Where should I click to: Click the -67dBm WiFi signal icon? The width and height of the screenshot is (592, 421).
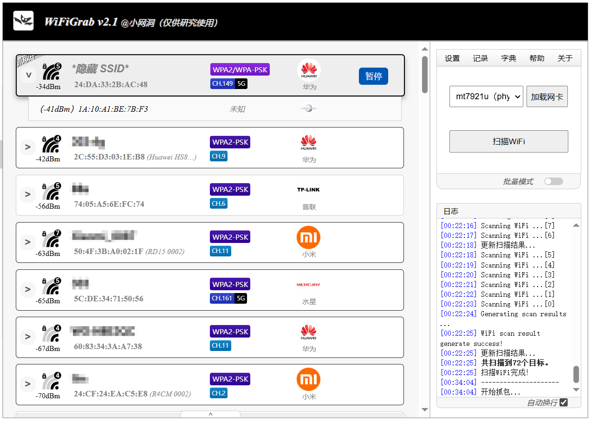click(51, 334)
